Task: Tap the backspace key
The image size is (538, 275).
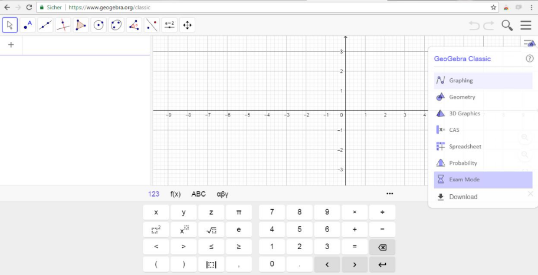Action: click(382, 247)
